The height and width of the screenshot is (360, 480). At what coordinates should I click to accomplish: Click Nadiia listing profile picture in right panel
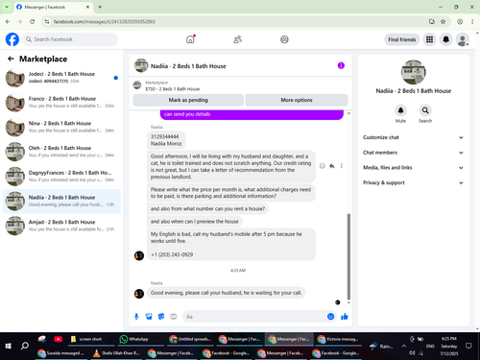click(x=413, y=72)
